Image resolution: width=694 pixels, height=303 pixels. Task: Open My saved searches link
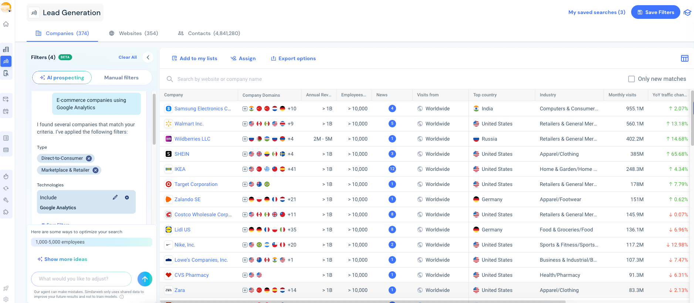pos(596,12)
